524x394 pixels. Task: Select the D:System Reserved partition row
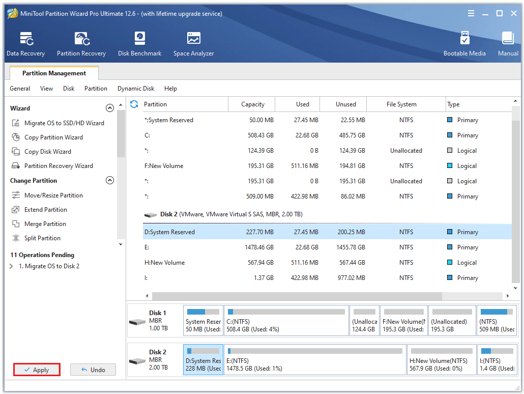tap(327, 232)
